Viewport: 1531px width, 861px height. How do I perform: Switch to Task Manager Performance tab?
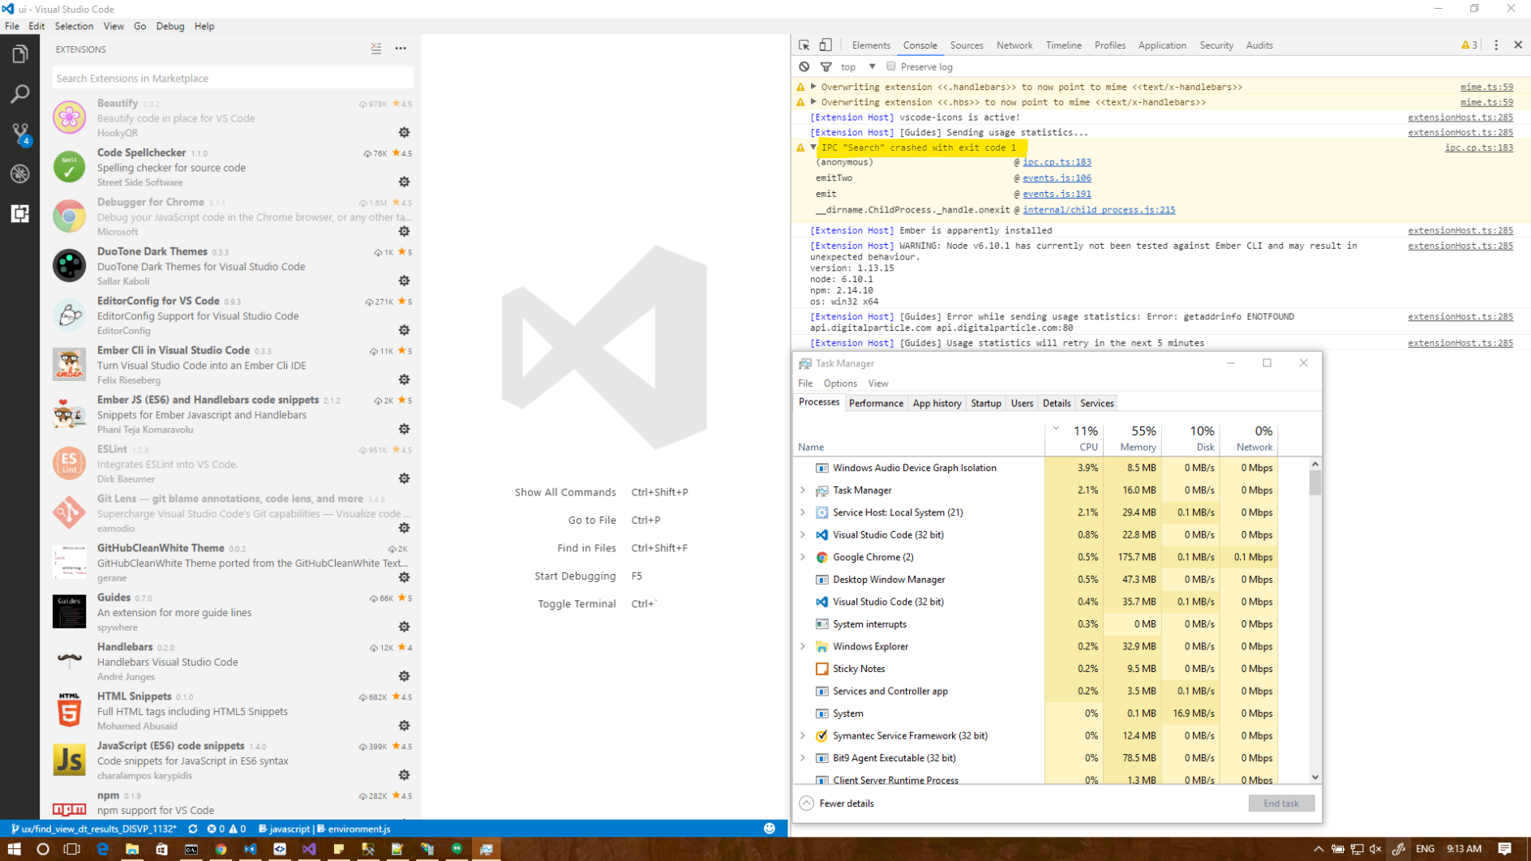[x=876, y=403]
